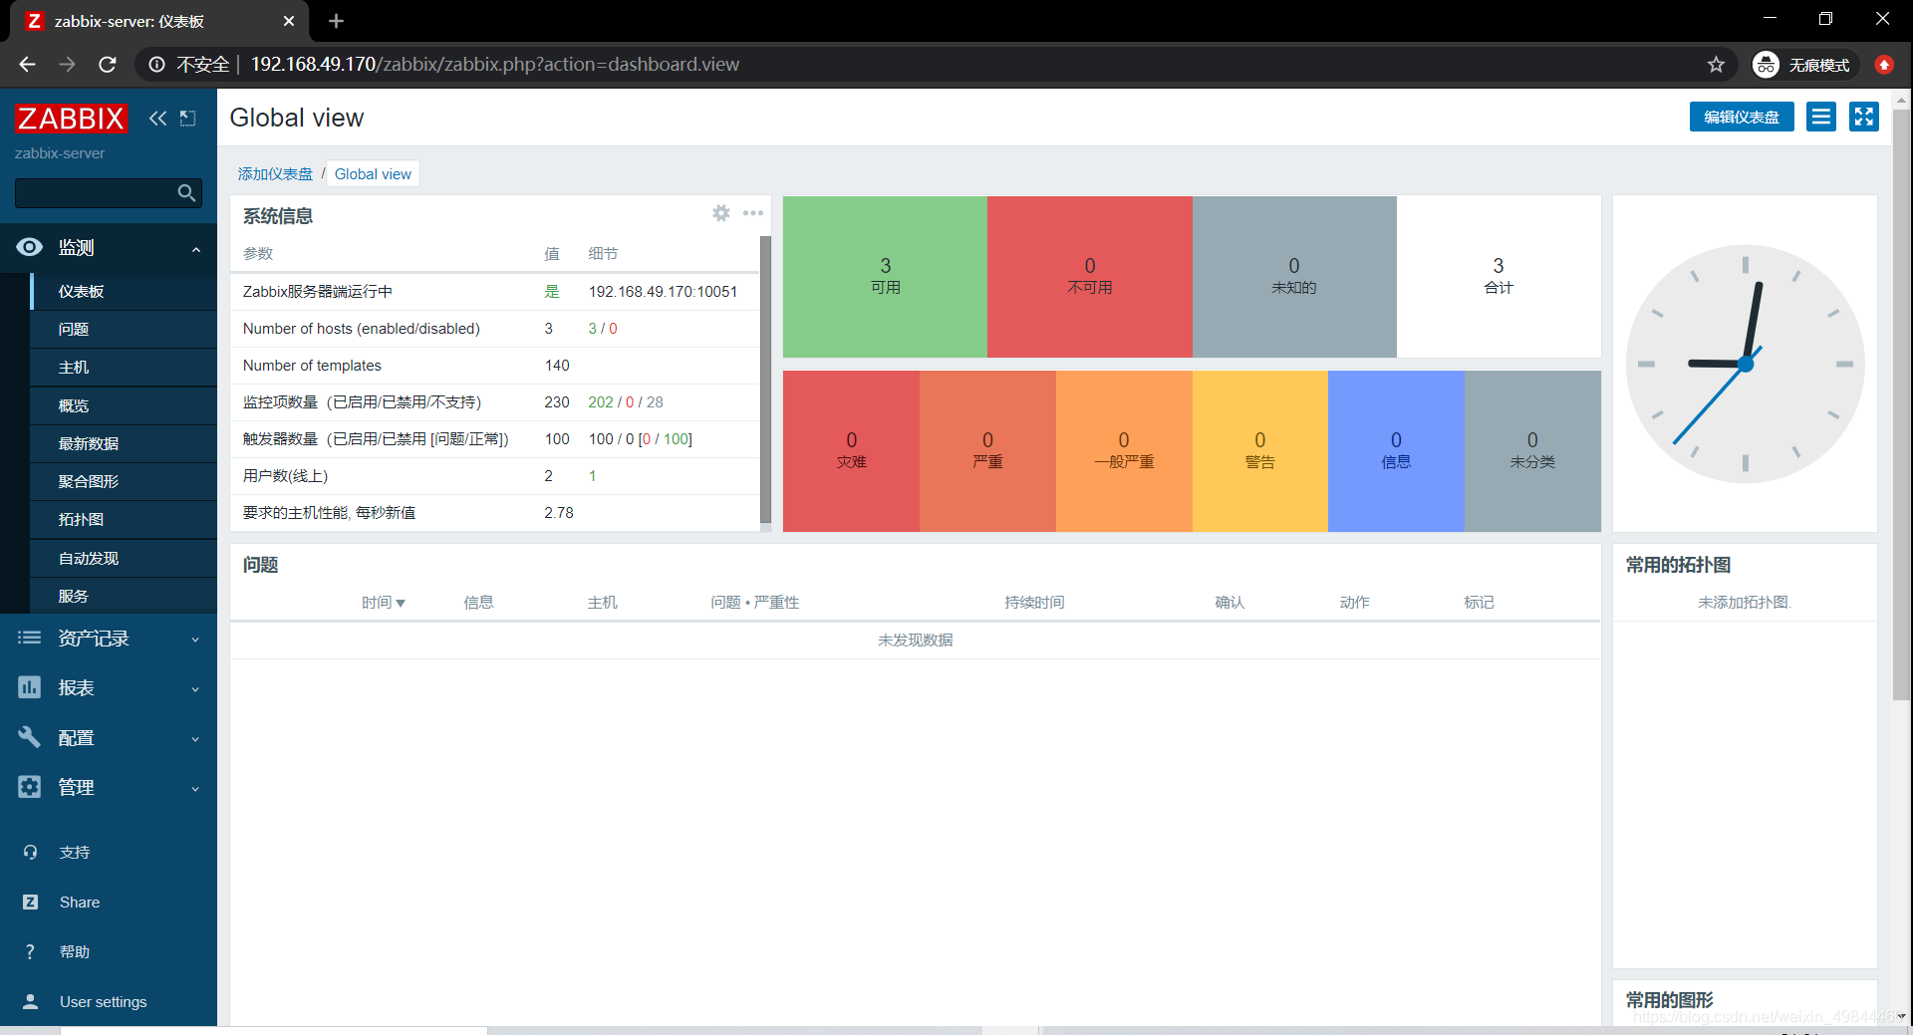1913x1035 pixels.
Task: Expand the 报表 section chevron
Action: (195, 689)
